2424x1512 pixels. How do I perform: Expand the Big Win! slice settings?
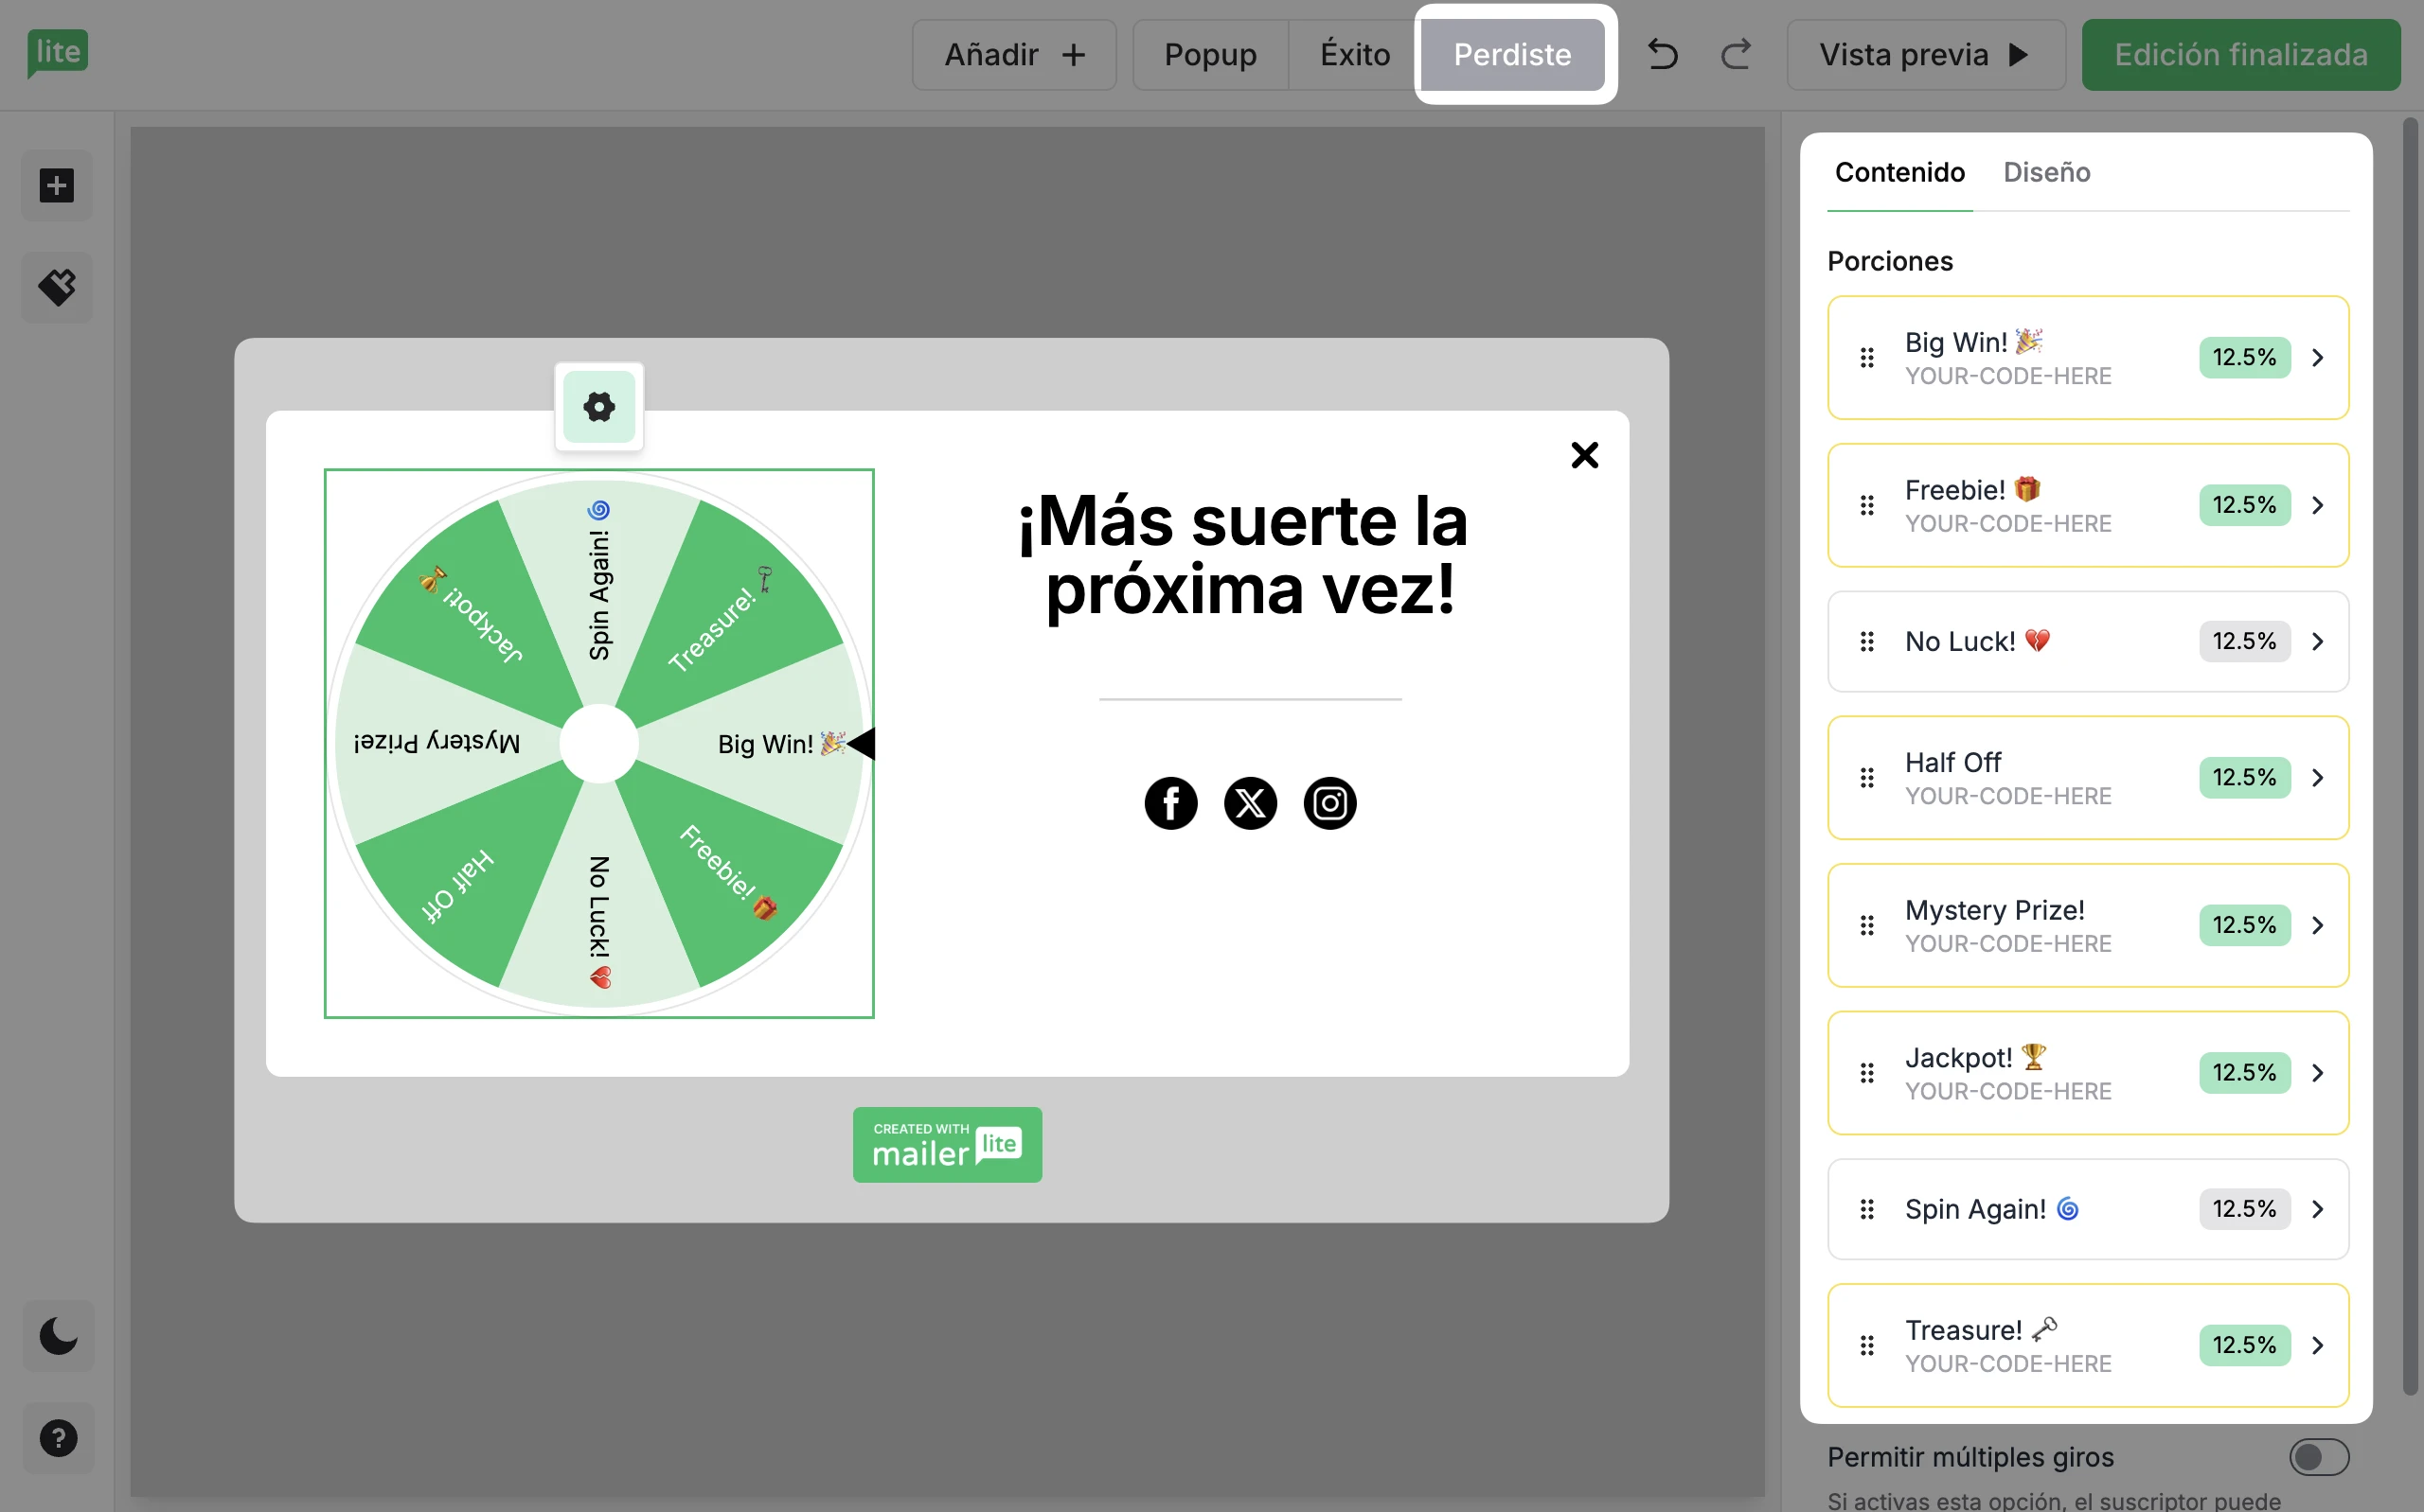[x=2317, y=358]
